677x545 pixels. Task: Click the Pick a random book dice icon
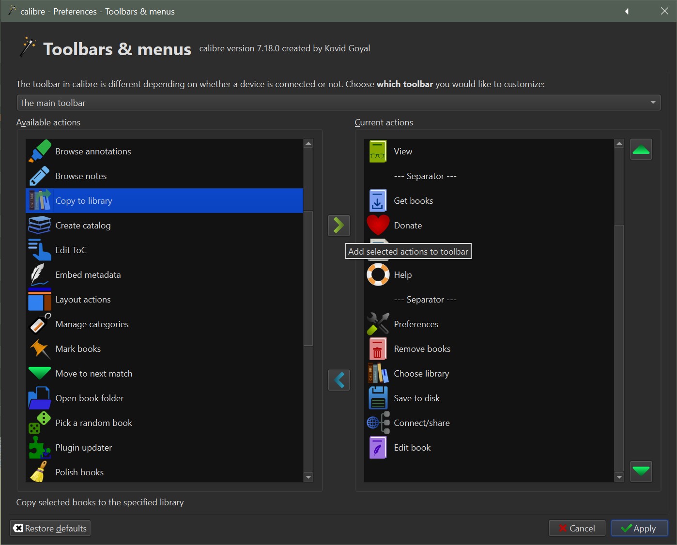pyautogui.click(x=39, y=423)
